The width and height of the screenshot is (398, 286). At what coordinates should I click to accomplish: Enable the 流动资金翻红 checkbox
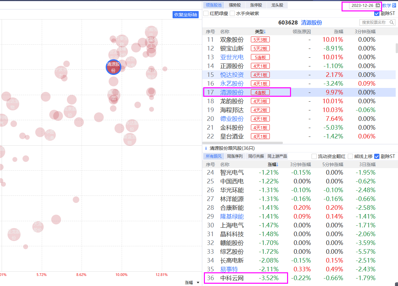click(x=314, y=156)
